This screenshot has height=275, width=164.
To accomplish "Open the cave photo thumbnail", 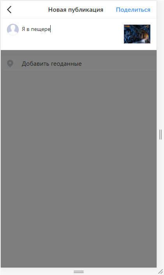I will tap(137, 34).
